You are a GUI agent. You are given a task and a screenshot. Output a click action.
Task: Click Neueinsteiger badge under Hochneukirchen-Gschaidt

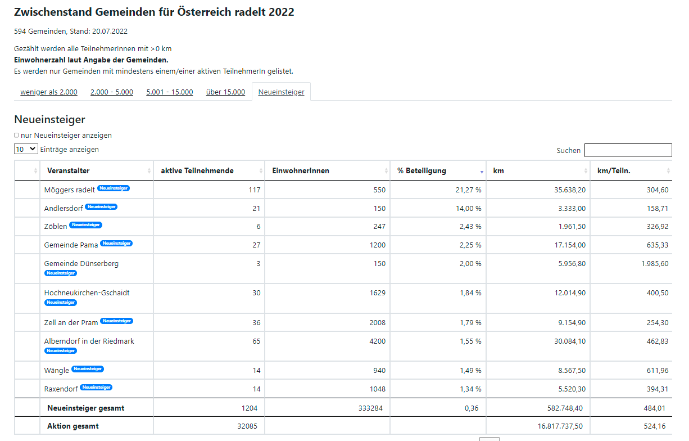(x=61, y=303)
